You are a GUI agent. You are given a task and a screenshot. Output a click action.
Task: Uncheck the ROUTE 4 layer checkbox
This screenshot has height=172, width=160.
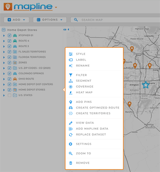tap(9, 41)
